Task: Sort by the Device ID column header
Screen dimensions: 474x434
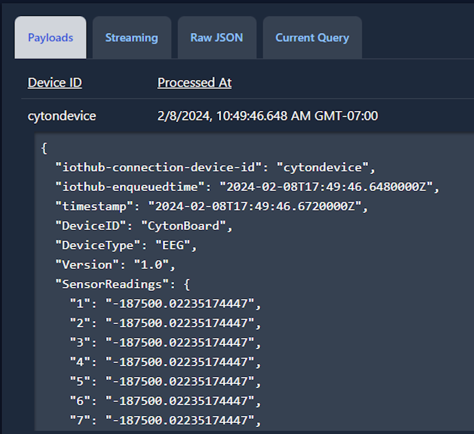Action: 54,82
